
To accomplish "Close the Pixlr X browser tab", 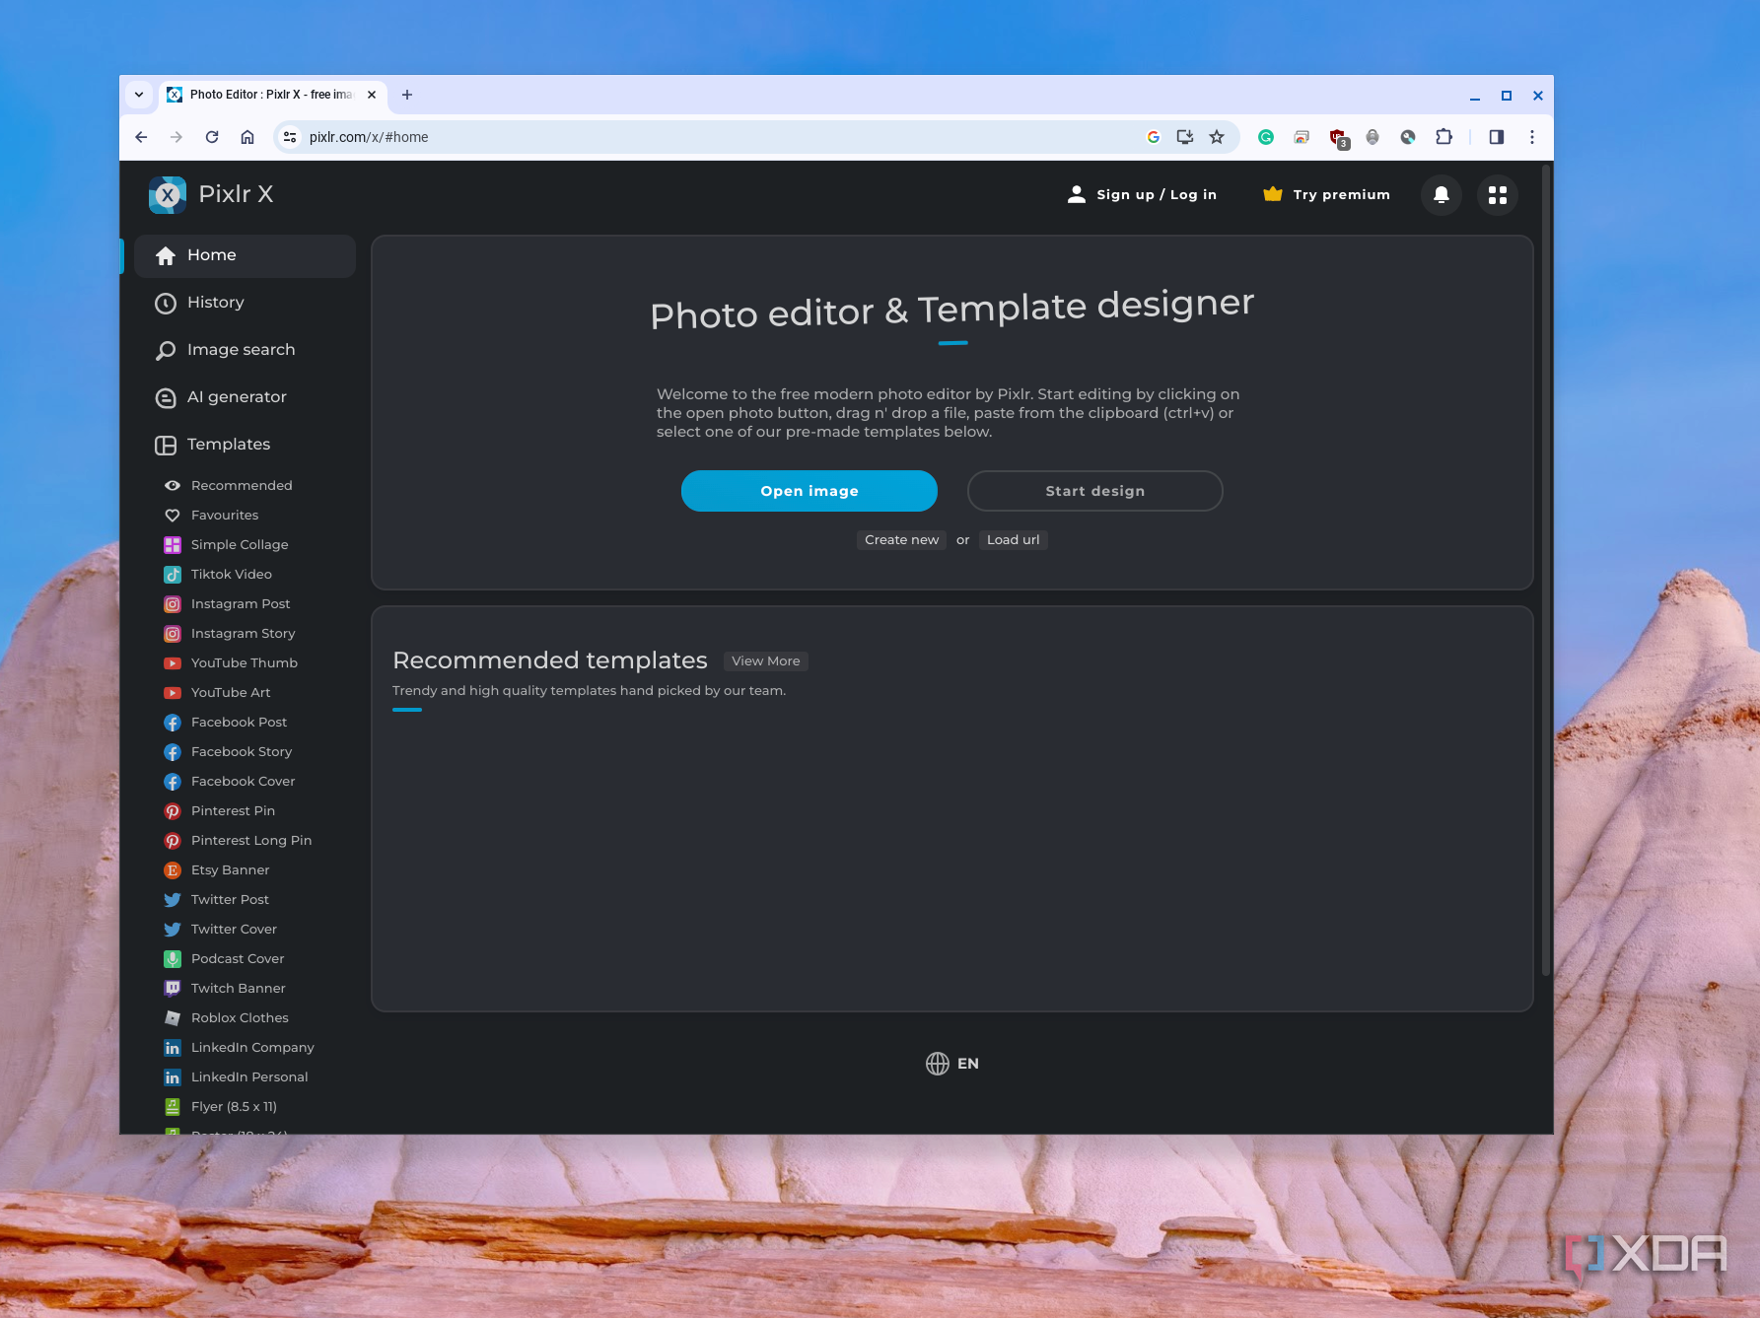I will click(372, 95).
